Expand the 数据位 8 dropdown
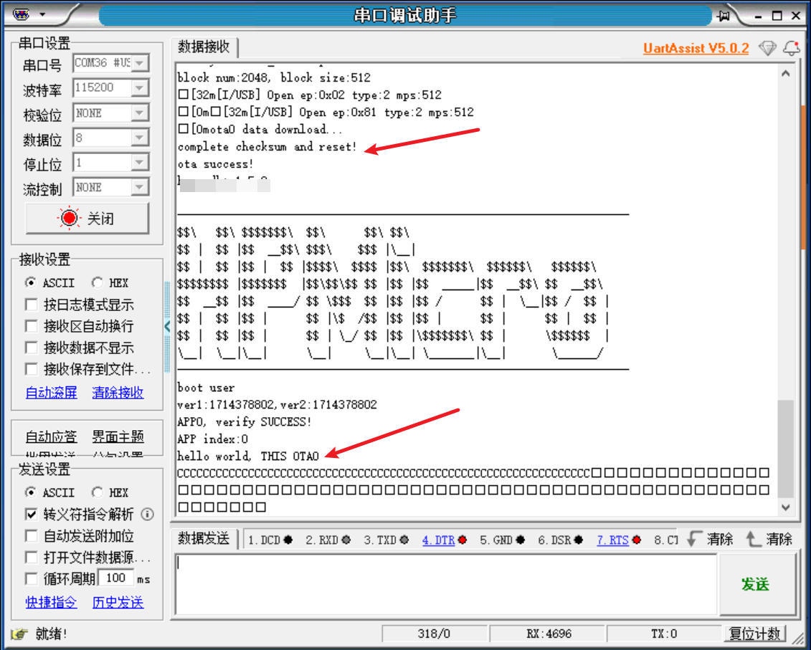 click(140, 138)
